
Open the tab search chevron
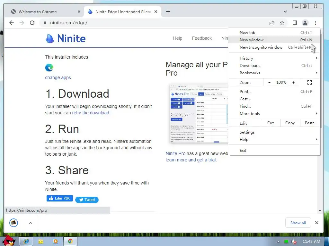(285, 12)
